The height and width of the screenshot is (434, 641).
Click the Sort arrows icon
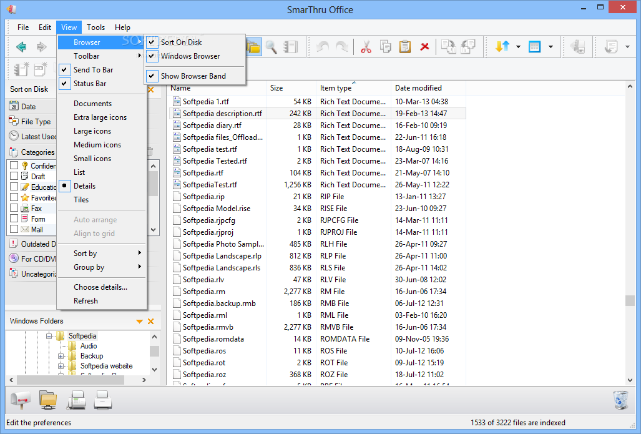502,47
